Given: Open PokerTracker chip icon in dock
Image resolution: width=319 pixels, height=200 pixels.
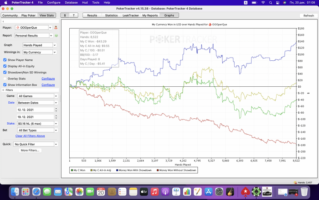Looking at the screenshot, I should tap(256, 192).
